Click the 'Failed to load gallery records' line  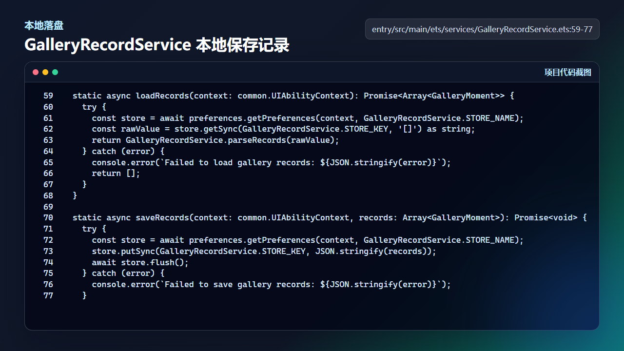[x=272, y=162]
